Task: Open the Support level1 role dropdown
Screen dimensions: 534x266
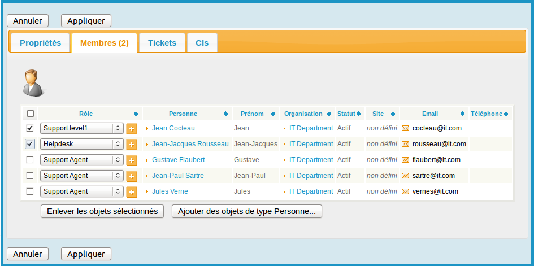Action: (81, 128)
